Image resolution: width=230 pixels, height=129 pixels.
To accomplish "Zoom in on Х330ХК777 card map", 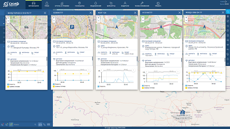I will (54, 18).
